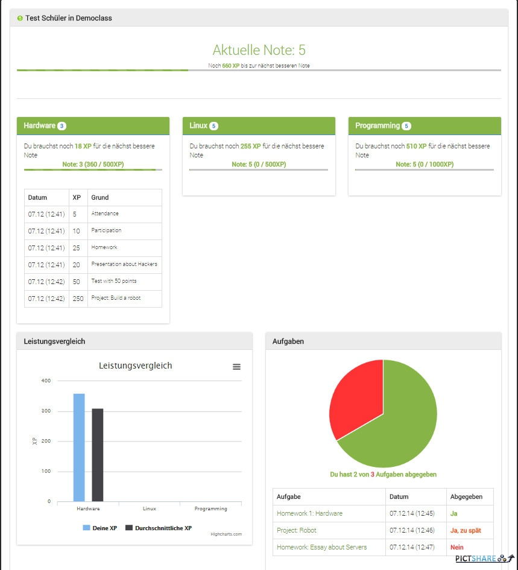Screen dimensions: 518x570
Task: Toggle the Durchschnittliche XP legend series
Action: click(x=158, y=528)
